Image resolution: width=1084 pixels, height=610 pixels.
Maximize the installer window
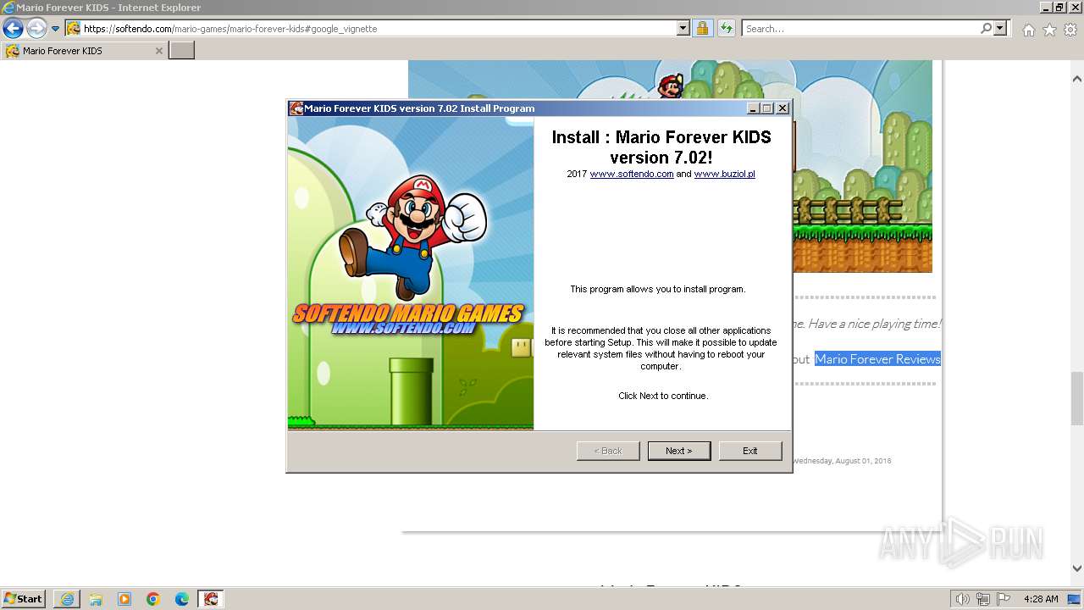click(767, 108)
